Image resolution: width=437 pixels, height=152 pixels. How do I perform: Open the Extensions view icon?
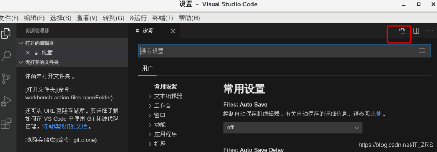click(6, 124)
